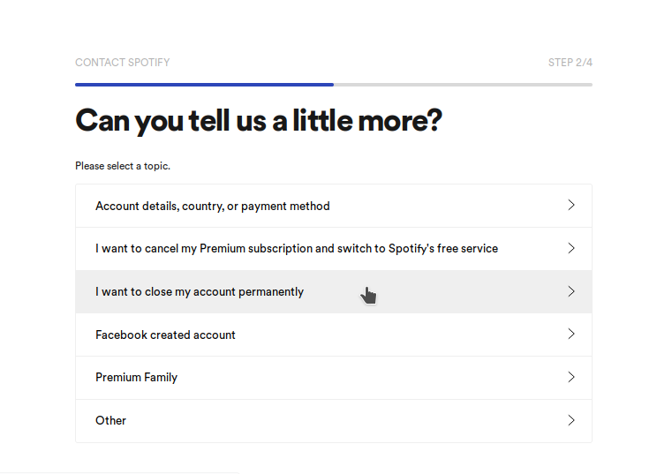Click the blue progress bar at top
Viewport: 657px width, 474px height.
click(x=205, y=85)
